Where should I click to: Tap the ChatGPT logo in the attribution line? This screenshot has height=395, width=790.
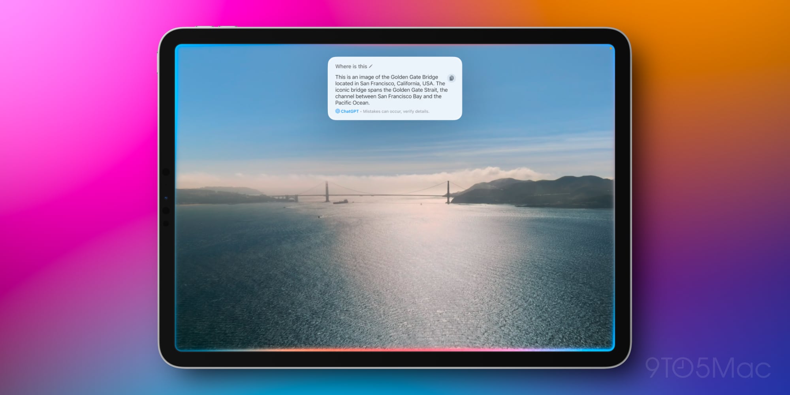338,111
